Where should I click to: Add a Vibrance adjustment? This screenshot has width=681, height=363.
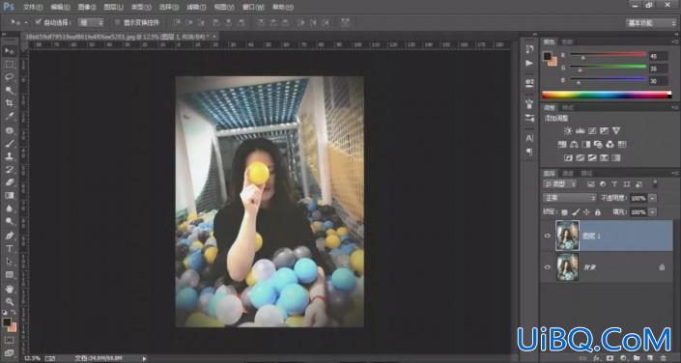616,130
